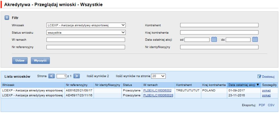
Task: Open the Wniosek dropdown
Action: (86, 25)
